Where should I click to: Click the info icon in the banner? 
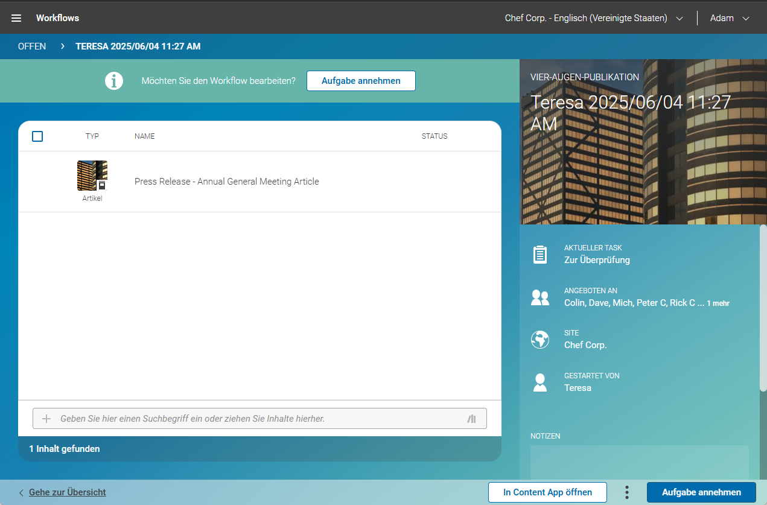coord(113,80)
